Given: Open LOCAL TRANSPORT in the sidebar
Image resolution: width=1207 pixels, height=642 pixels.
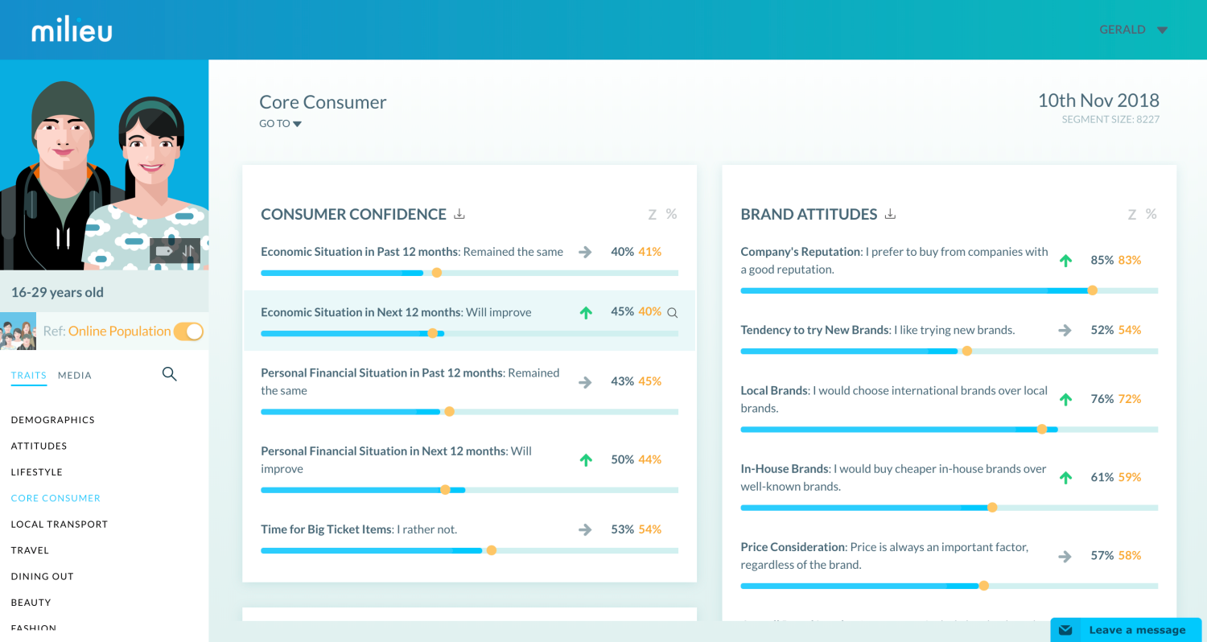Looking at the screenshot, I should [x=59, y=525].
